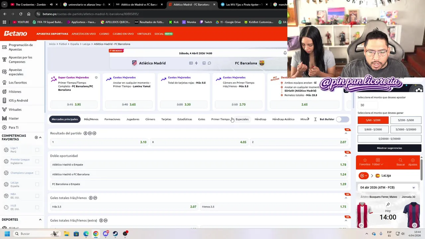Screen dimensions: 425x239
Task: Open the Hándicap Asiático market tab
Action: (283, 119)
